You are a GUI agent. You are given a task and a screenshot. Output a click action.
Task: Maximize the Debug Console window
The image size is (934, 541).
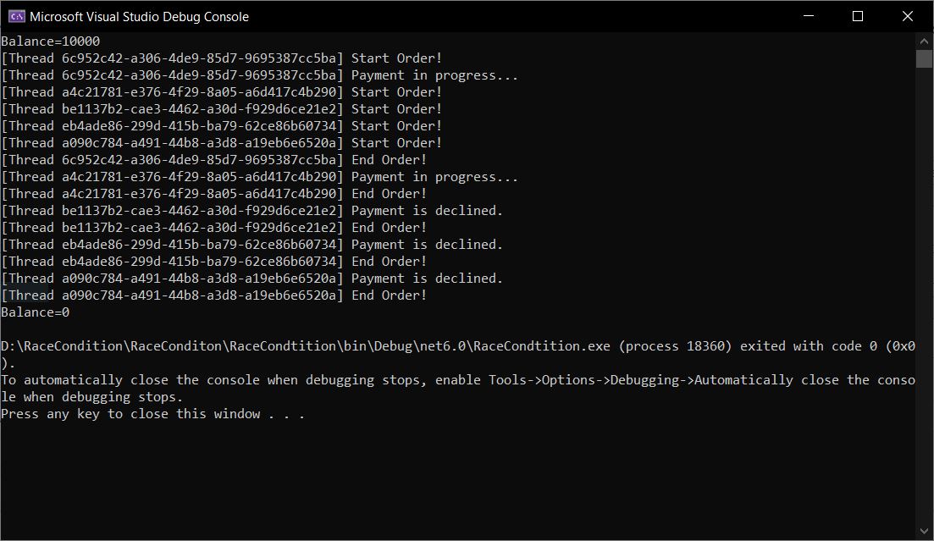pyautogui.click(x=858, y=16)
